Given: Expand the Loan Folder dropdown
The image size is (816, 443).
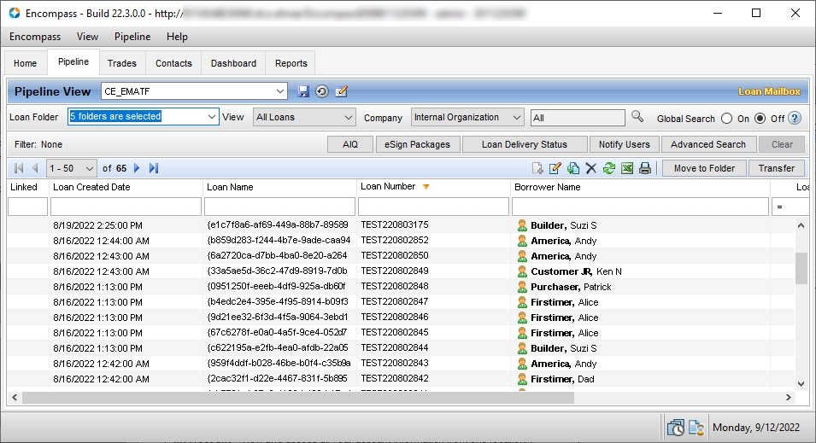Looking at the screenshot, I should pyautogui.click(x=213, y=117).
